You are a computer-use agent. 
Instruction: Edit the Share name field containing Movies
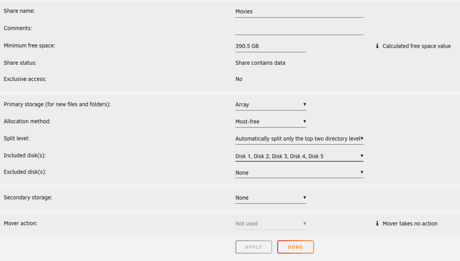coord(299,11)
